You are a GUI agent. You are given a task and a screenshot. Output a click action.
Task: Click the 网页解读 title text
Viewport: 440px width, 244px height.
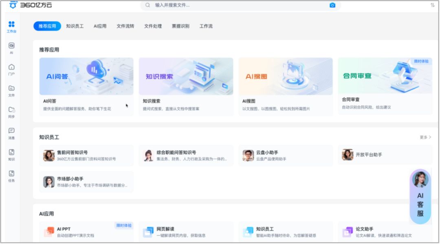165,229
